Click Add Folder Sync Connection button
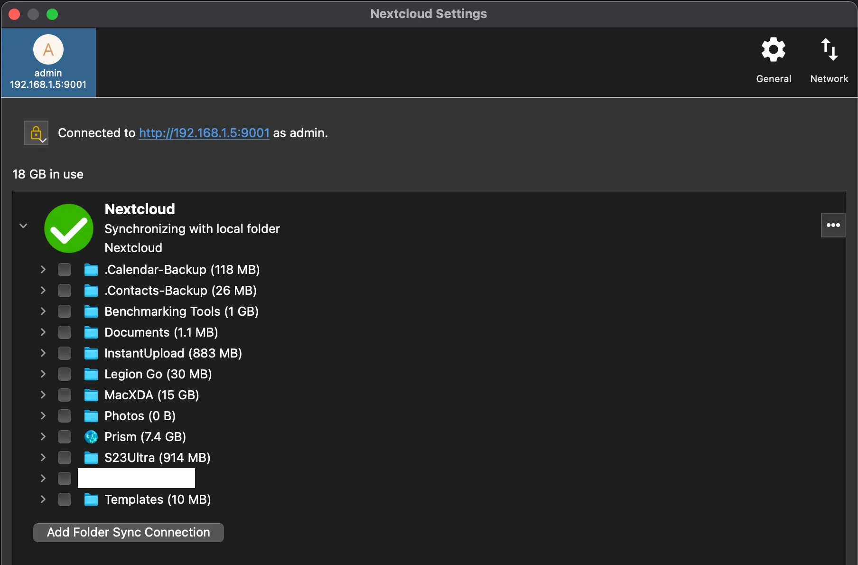Screen dimensions: 858x565 (128, 532)
